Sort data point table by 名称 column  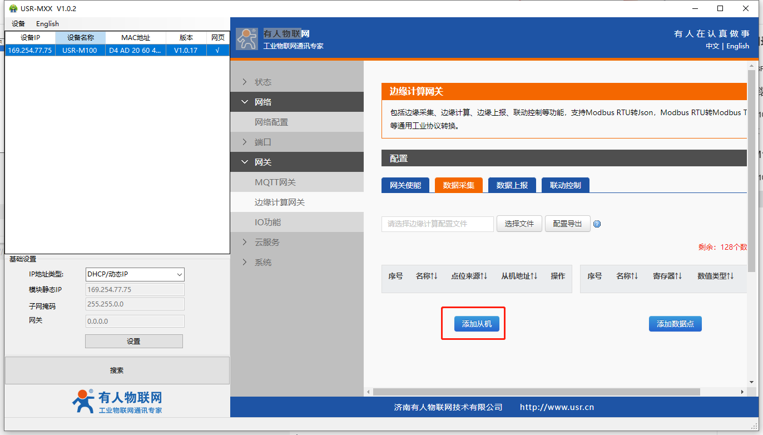coord(627,276)
